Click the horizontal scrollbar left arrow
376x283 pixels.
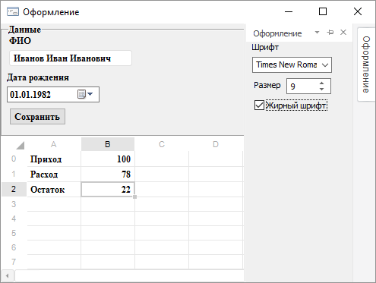[x=8, y=275]
